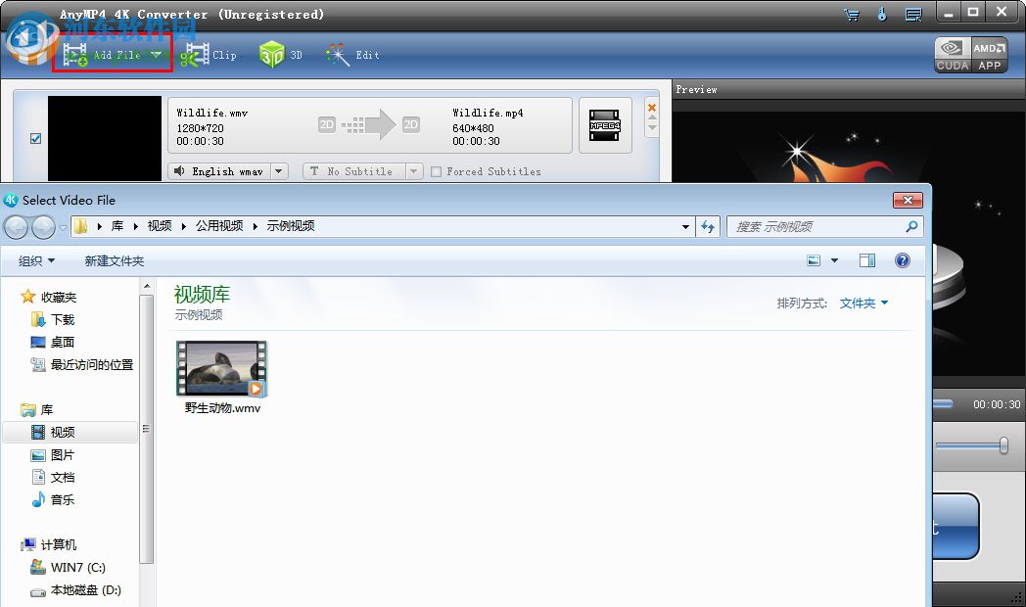This screenshot has width=1026, height=607.
Task: Enable Forced Subtitles
Action: (435, 171)
